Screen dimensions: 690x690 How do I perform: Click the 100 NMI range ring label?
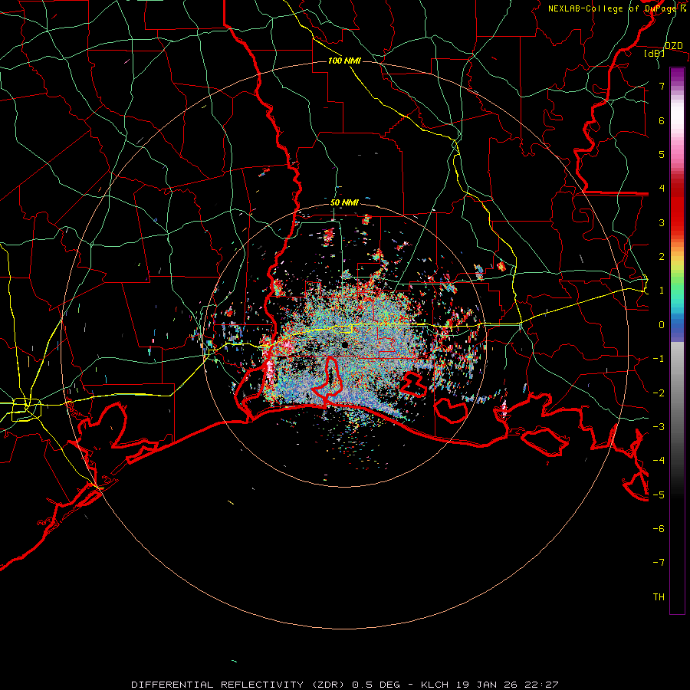pyautogui.click(x=344, y=61)
